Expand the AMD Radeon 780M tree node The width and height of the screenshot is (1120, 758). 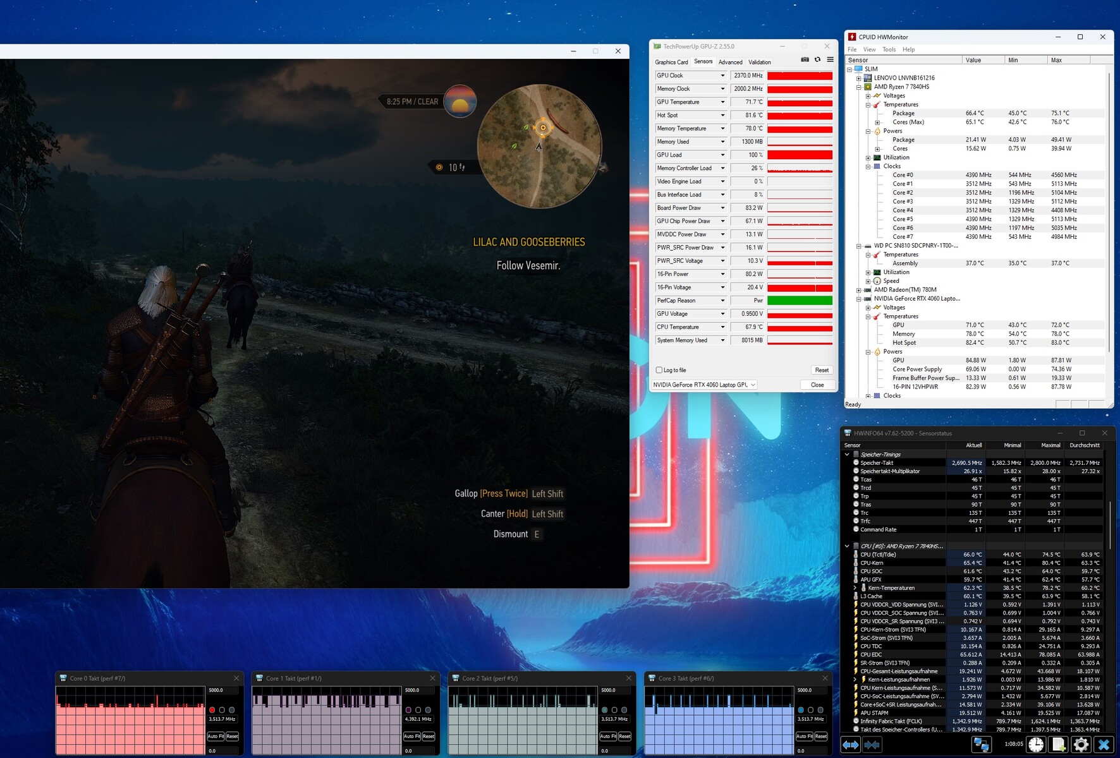[858, 290]
